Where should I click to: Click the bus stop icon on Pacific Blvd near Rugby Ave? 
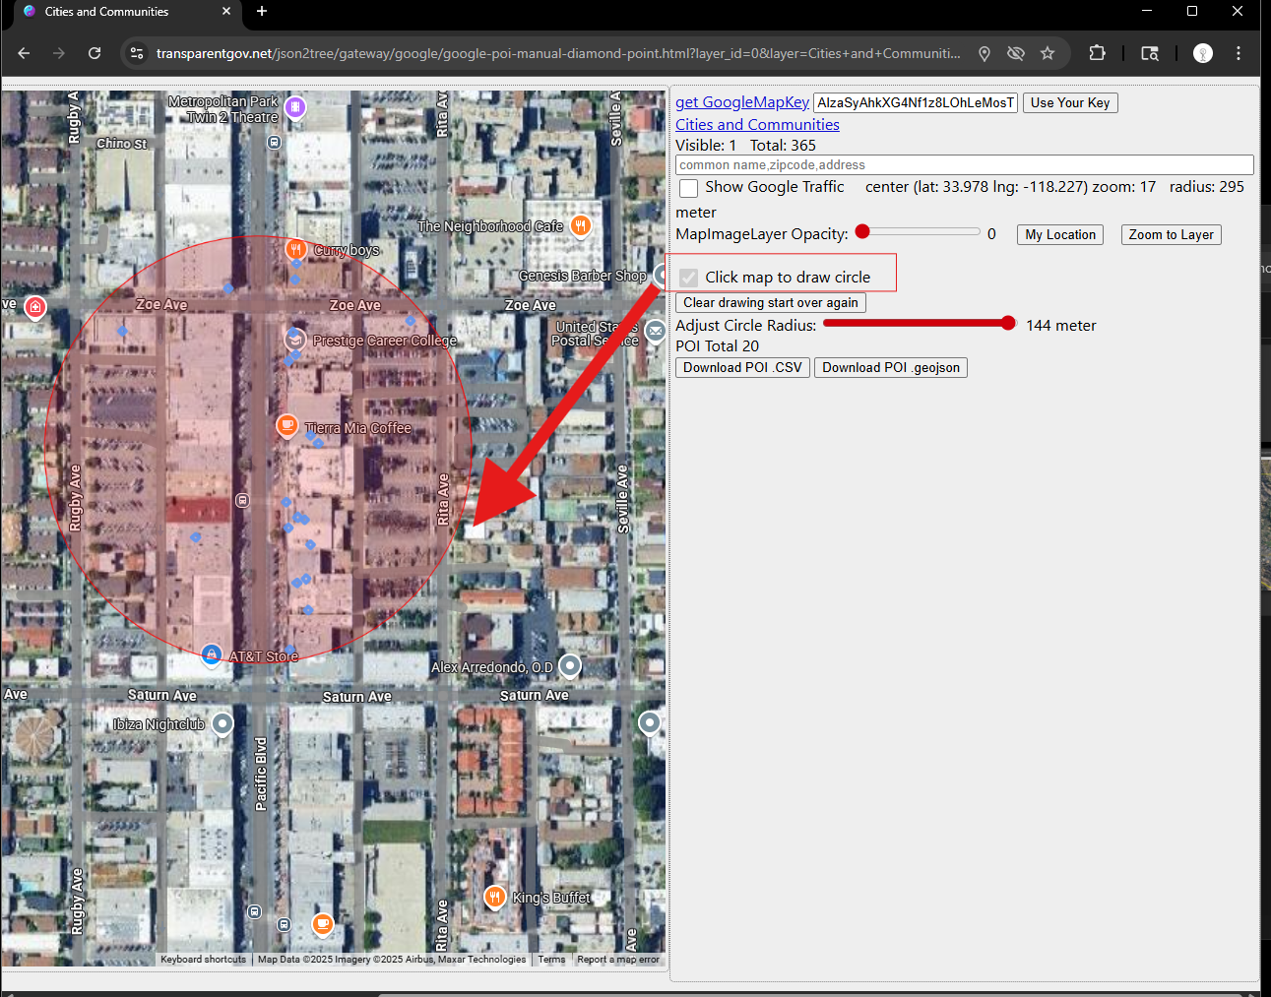click(x=242, y=501)
